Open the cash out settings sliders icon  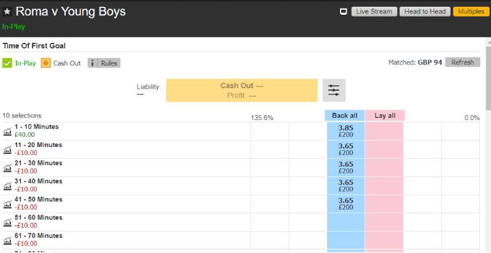334,90
